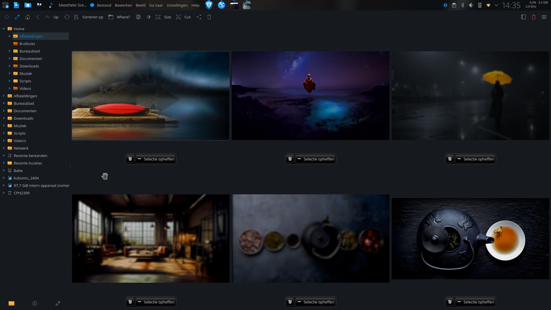Click the refresh/rotate icon in toolbar
Image resolution: width=551 pixels, height=310 pixels.
[67, 17]
